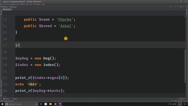
Task: Open the Project tool window stripe
Action: coord(1,12)
